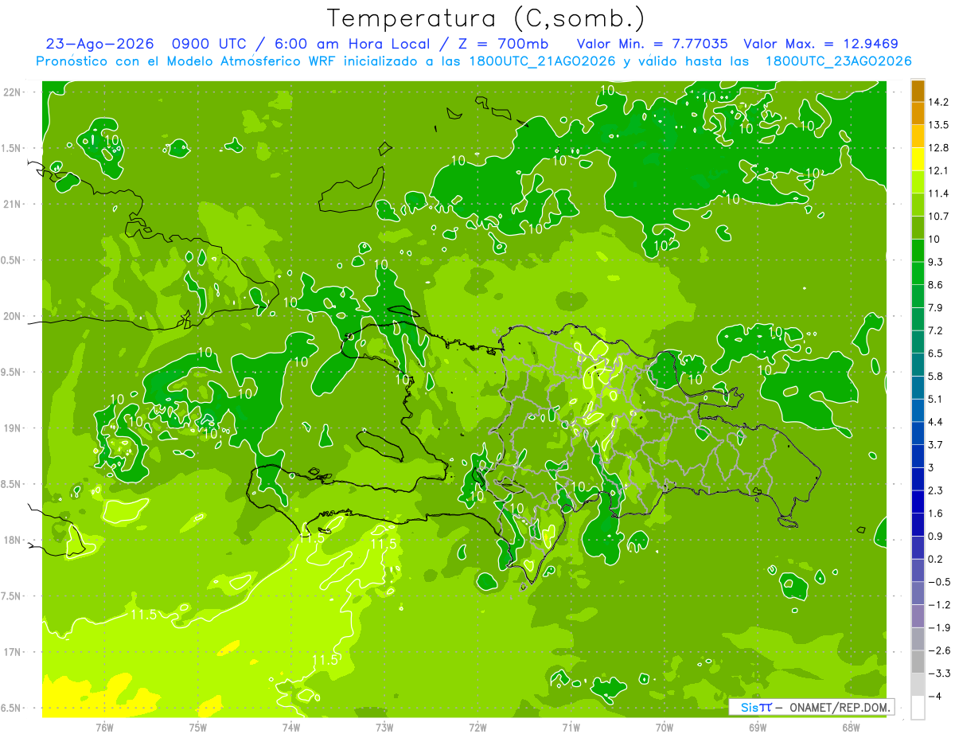Click the 'Valor Max. = 12.9469' readout
The height and width of the screenshot is (738, 955).
tap(821, 44)
